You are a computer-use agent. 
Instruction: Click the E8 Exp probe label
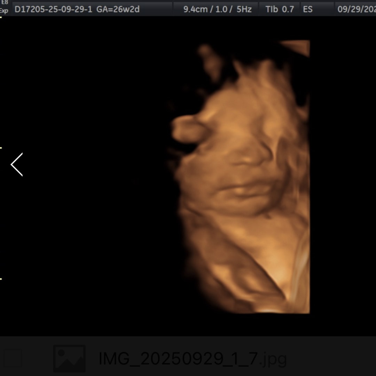point(4,7)
